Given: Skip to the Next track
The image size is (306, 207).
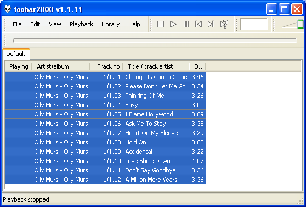Looking at the screenshot, I should tap(211, 24).
